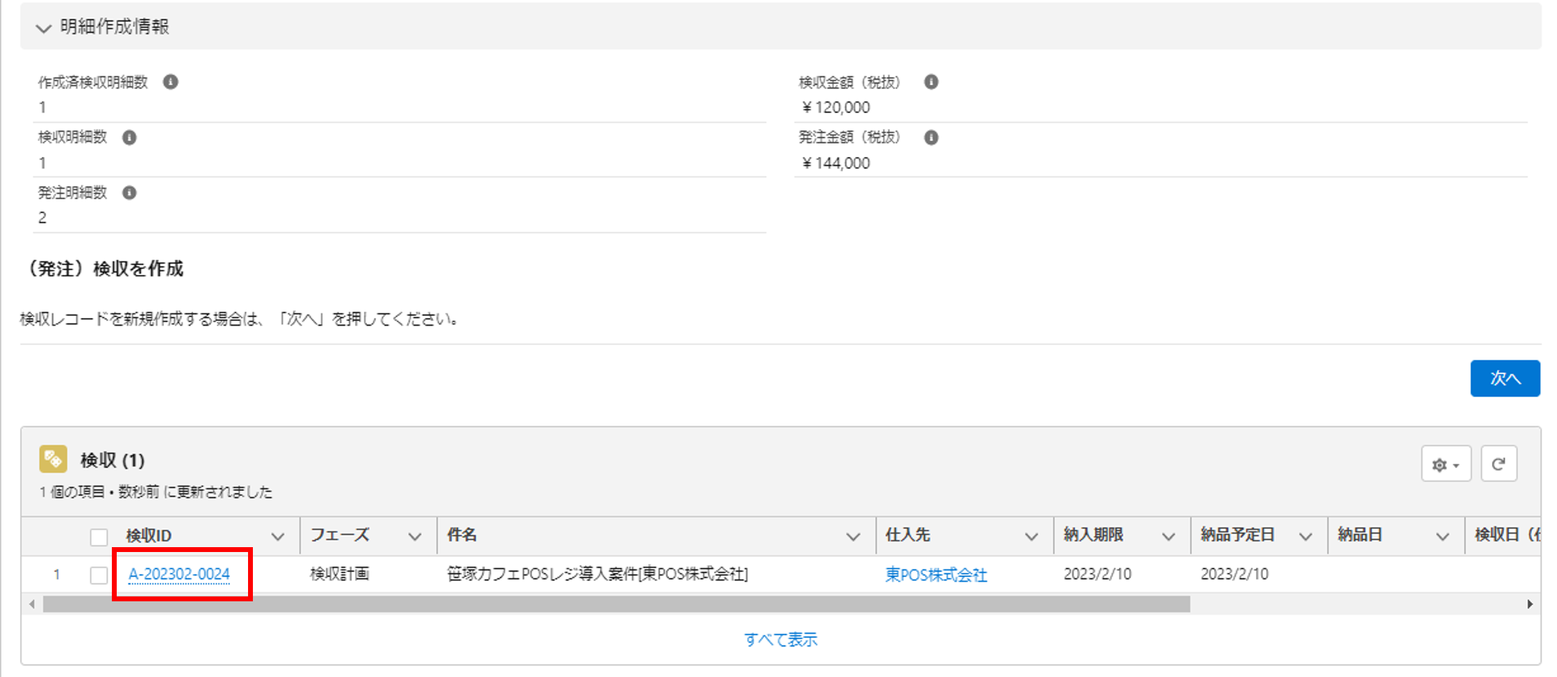Check the row for A-202302-0024
This screenshot has height=677, width=1557.
click(99, 575)
